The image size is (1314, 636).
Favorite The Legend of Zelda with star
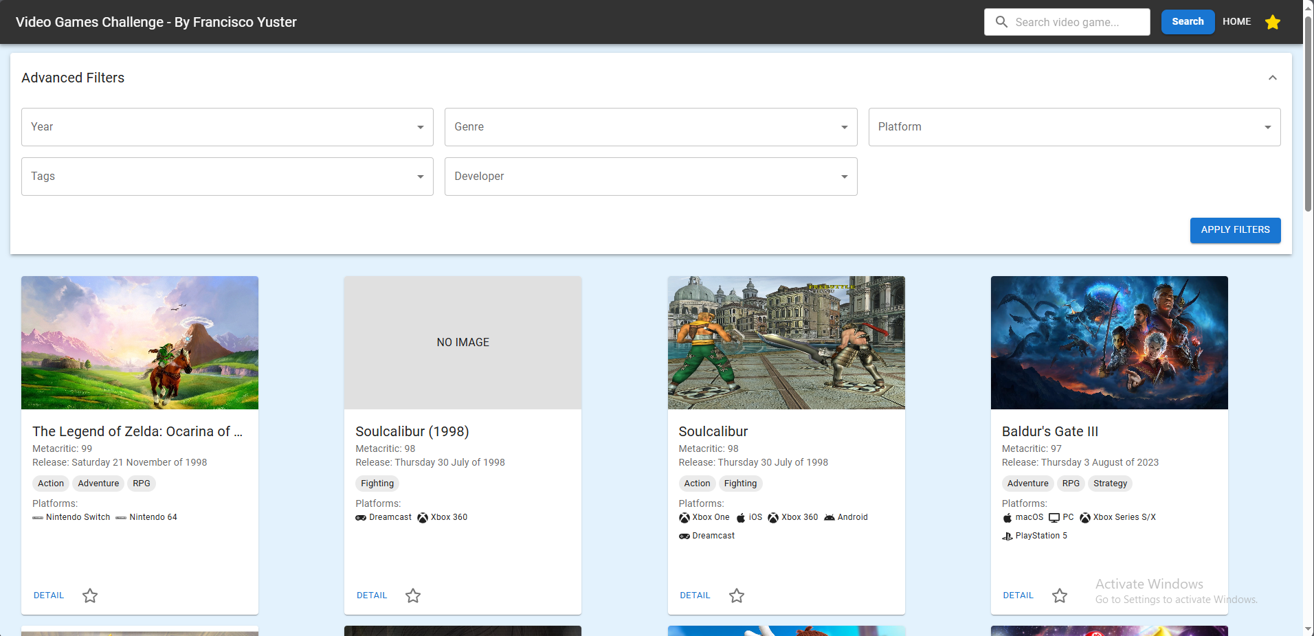point(90,595)
